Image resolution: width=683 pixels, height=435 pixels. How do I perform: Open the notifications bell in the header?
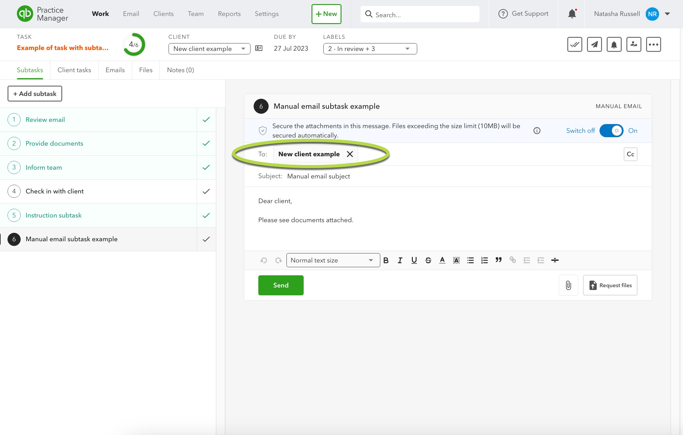pos(572,14)
